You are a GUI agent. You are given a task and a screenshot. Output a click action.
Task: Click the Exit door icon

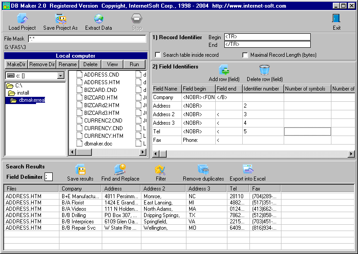click(x=336, y=18)
